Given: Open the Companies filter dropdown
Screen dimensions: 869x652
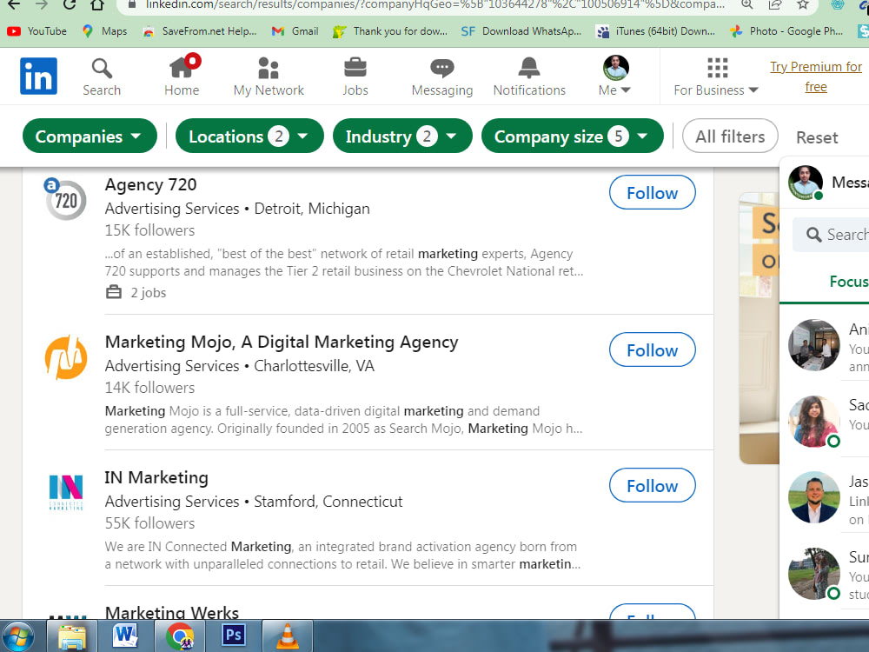Looking at the screenshot, I should pyautogui.click(x=90, y=136).
